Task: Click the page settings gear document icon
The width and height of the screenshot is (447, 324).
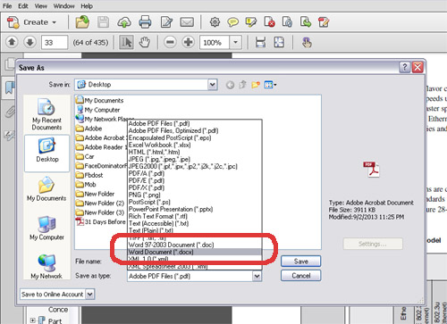Action: point(287,22)
